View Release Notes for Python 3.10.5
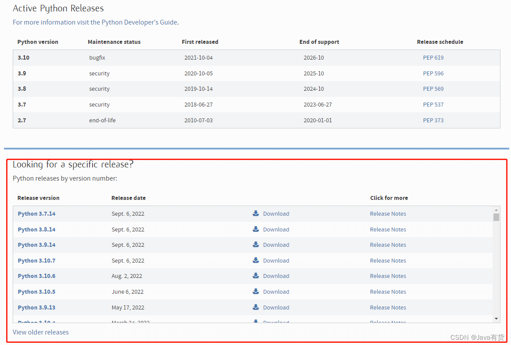511x345 pixels. (x=388, y=292)
